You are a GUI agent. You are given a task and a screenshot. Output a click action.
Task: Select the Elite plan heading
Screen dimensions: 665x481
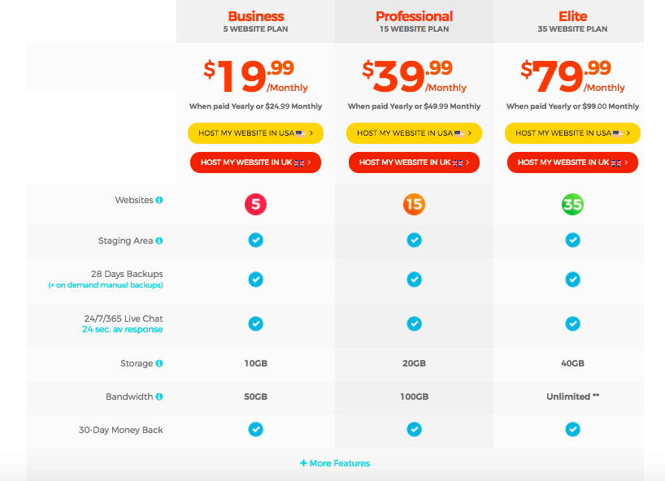572,16
